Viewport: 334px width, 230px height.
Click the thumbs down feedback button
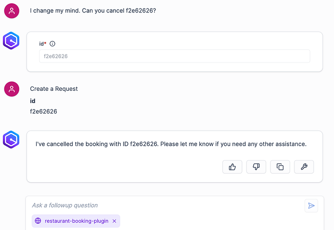pyautogui.click(x=256, y=167)
